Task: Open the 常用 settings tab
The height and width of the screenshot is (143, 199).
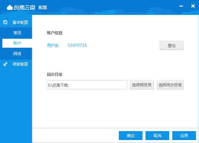Action: click(17, 33)
